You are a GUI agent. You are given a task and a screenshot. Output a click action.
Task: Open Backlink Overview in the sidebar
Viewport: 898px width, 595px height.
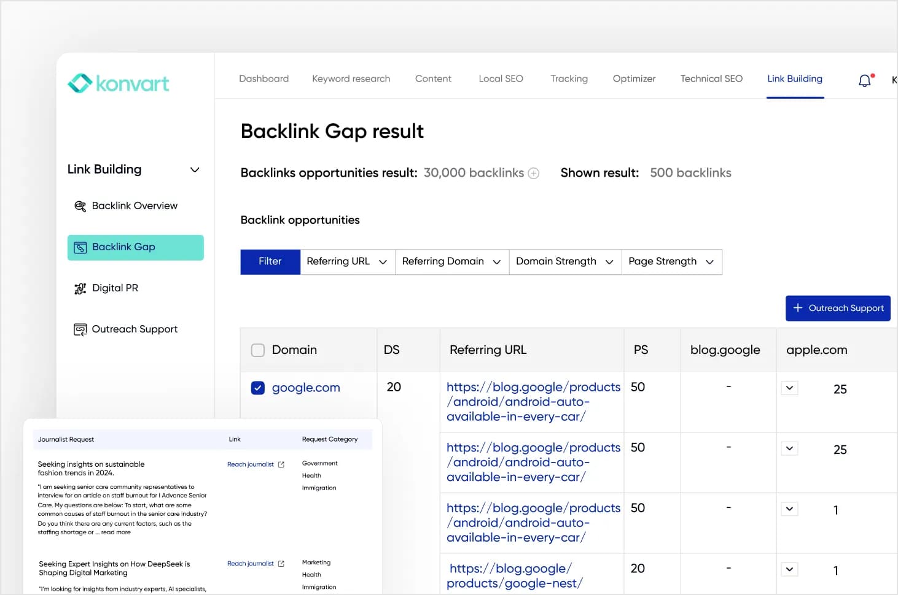[135, 206]
